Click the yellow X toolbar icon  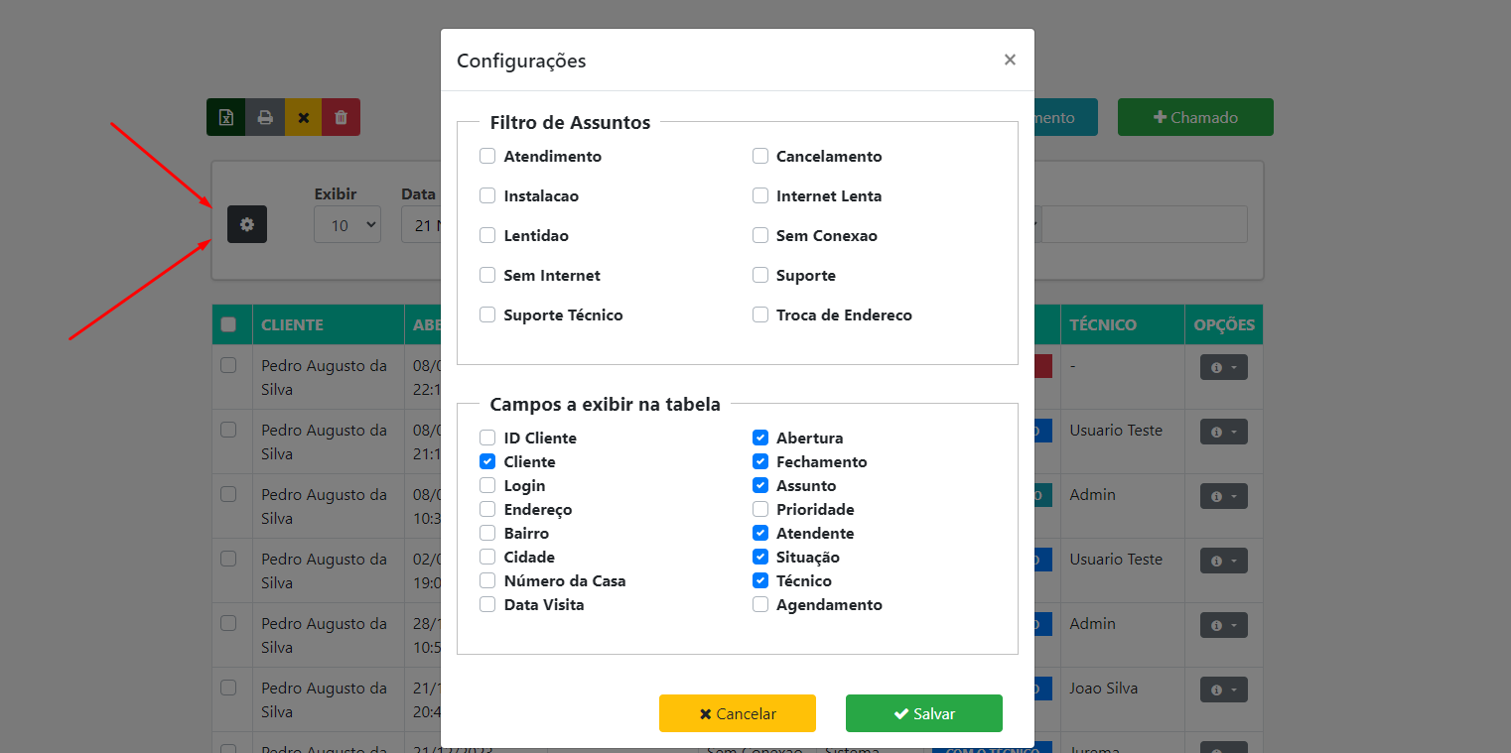click(x=303, y=117)
